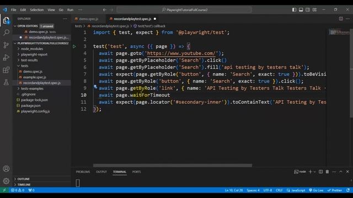Image resolution: width=353 pixels, height=198 pixels.
Task: Toggle secondary side bar layout icon
Action: click(308, 10)
